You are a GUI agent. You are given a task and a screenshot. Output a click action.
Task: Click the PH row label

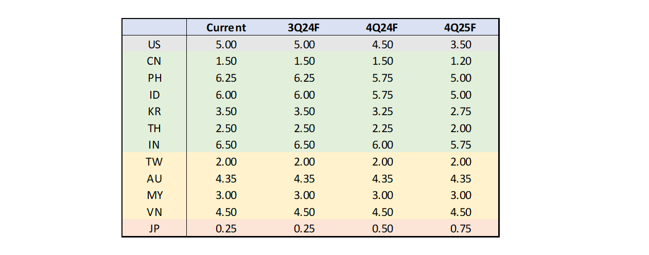tap(154, 78)
